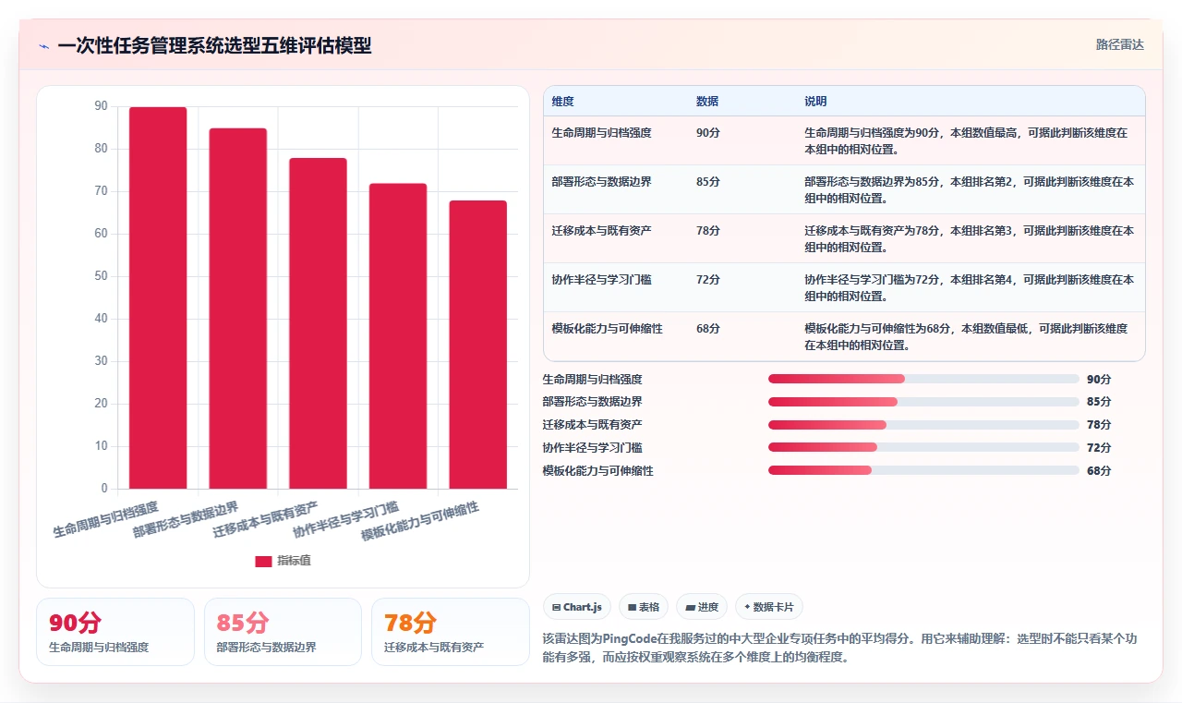The image size is (1182, 703).
Task: Click the 部署形态与数据边界 chart bar
Action: tap(238, 309)
